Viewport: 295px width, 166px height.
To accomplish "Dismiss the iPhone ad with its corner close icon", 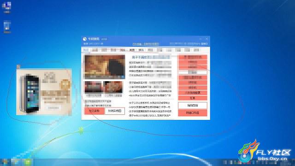I will pos(18,66).
